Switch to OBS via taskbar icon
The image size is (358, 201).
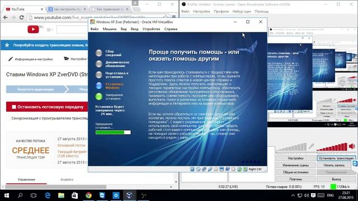(143, 195)
